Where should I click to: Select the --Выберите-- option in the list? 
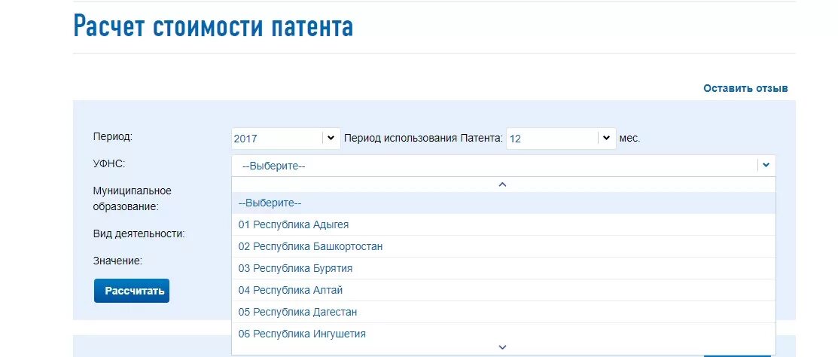[x=504, y=203]
